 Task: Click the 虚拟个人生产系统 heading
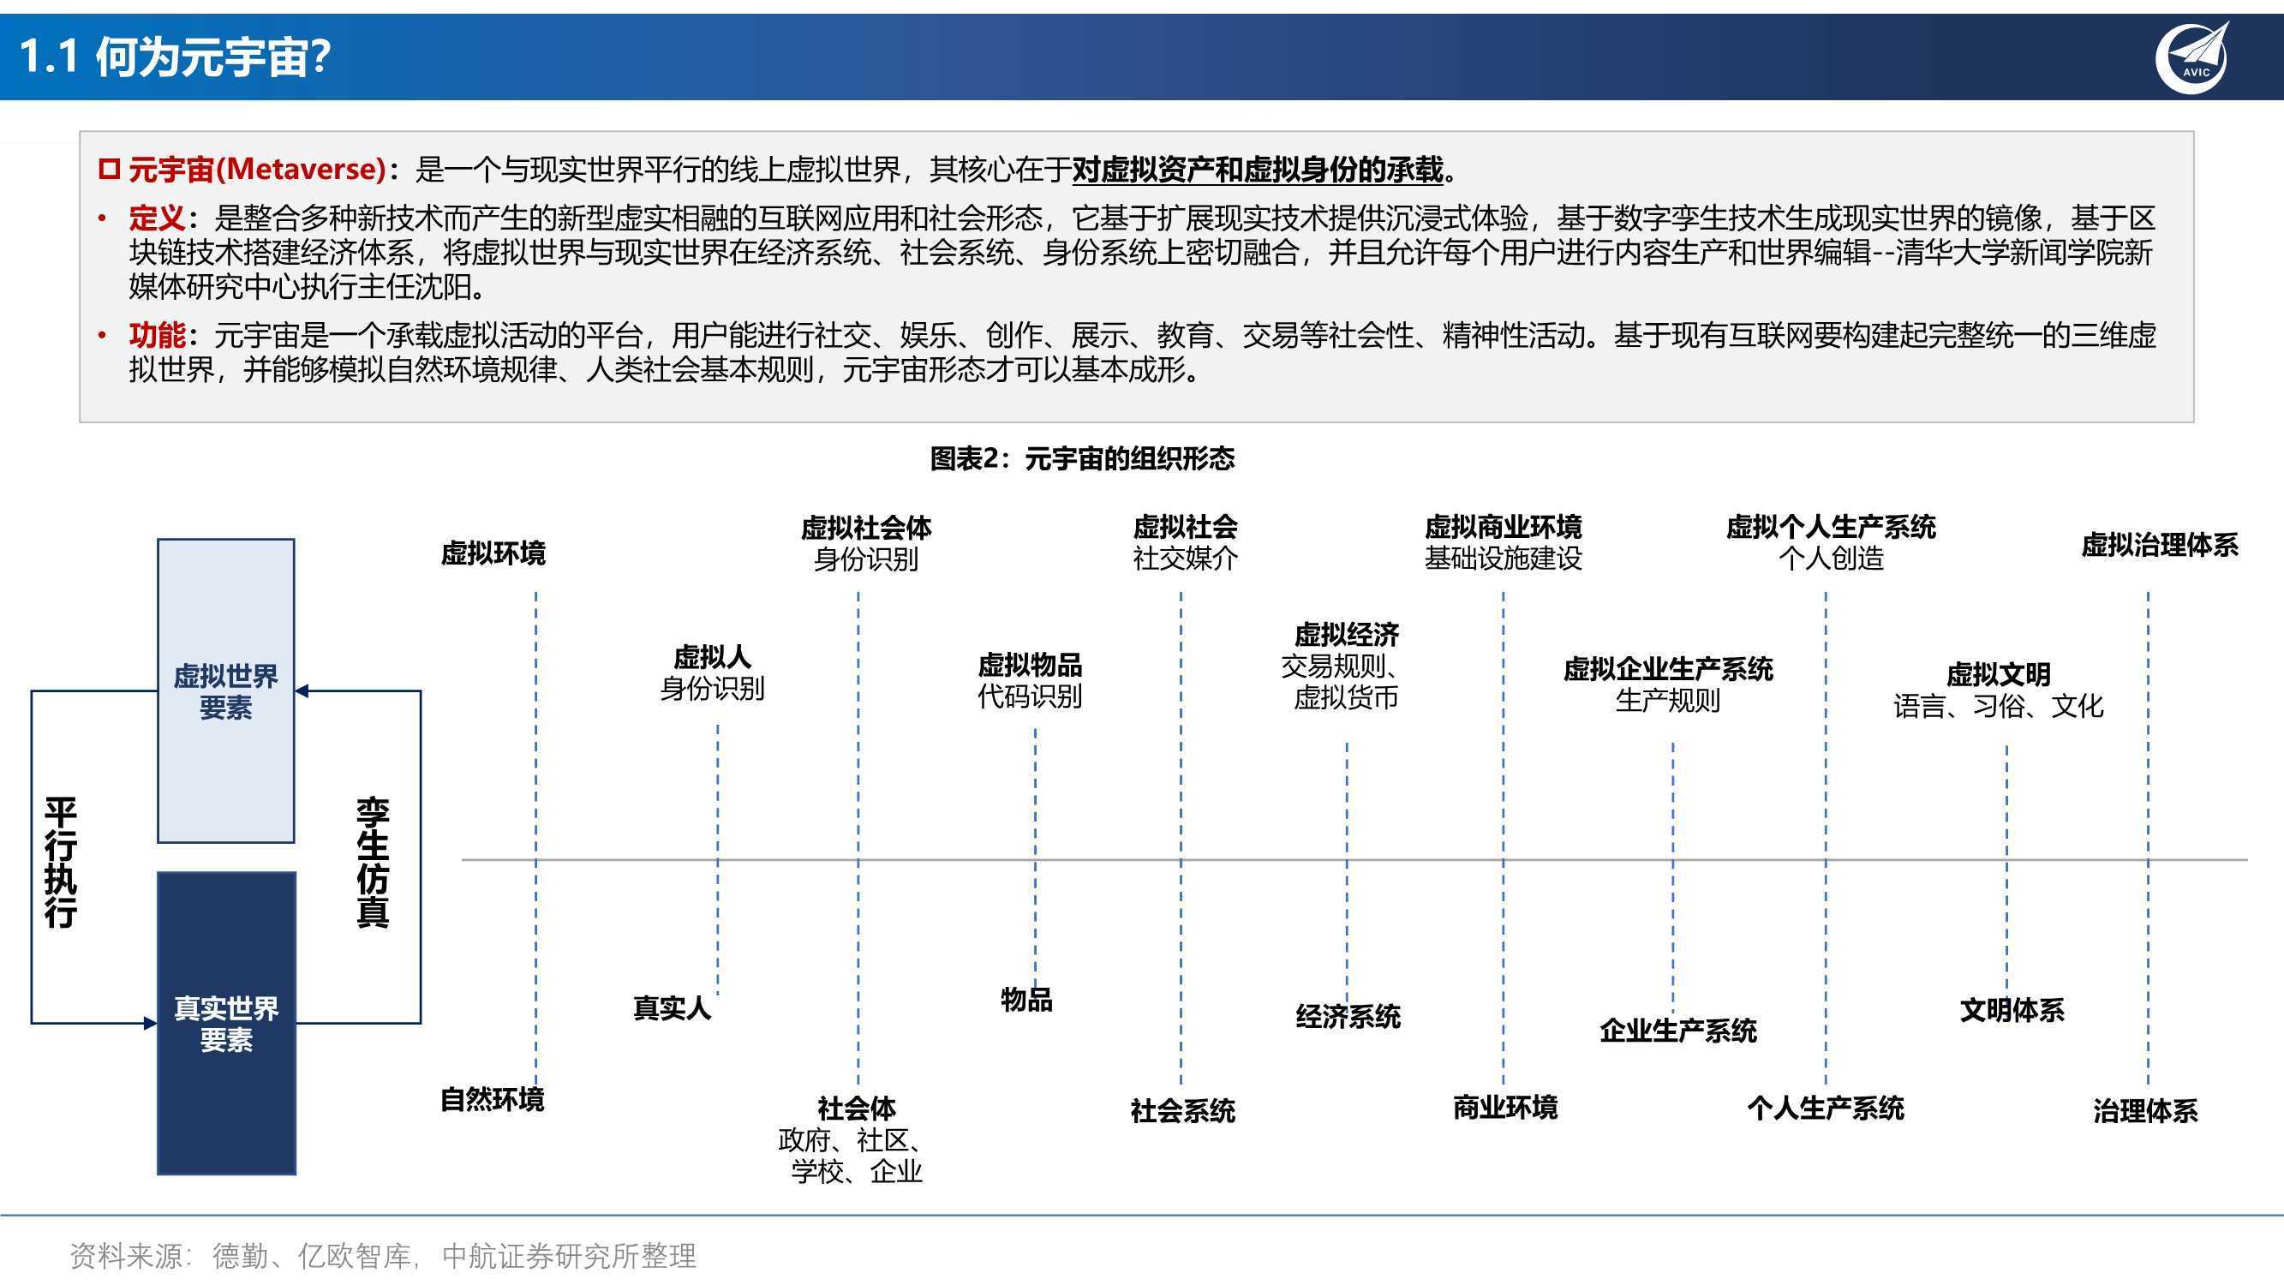pyautogui.click(x=1831, y=527)
